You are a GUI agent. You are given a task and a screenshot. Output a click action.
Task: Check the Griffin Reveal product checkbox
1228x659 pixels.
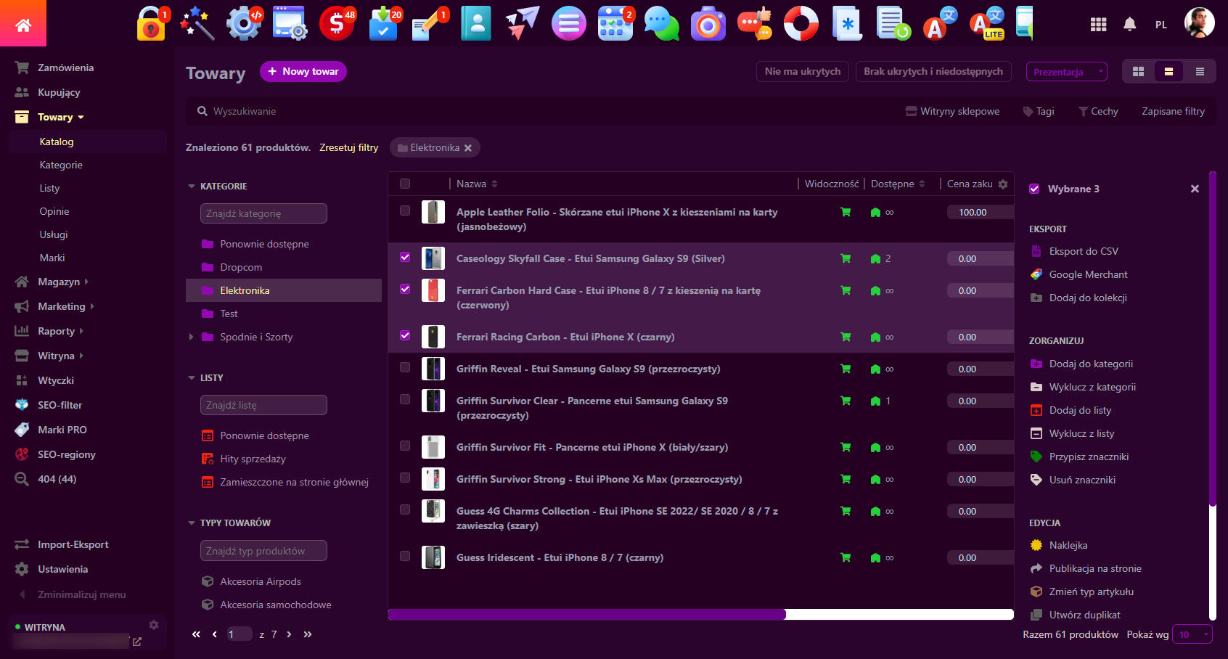pos(405,367)
